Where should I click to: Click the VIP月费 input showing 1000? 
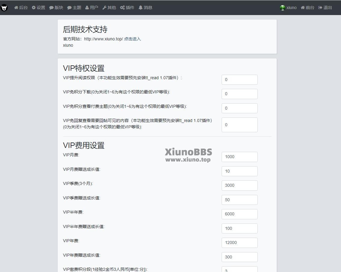(239, 157)
